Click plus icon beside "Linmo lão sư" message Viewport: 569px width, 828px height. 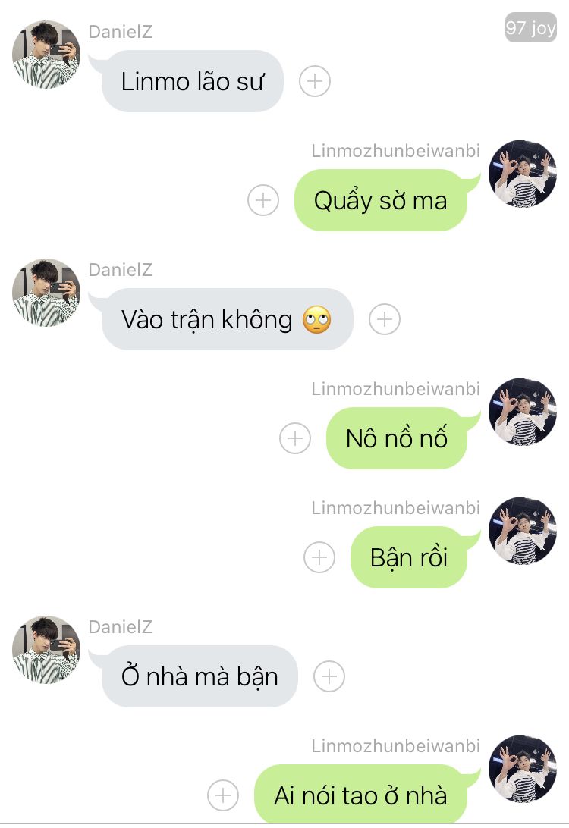[315, 81]
